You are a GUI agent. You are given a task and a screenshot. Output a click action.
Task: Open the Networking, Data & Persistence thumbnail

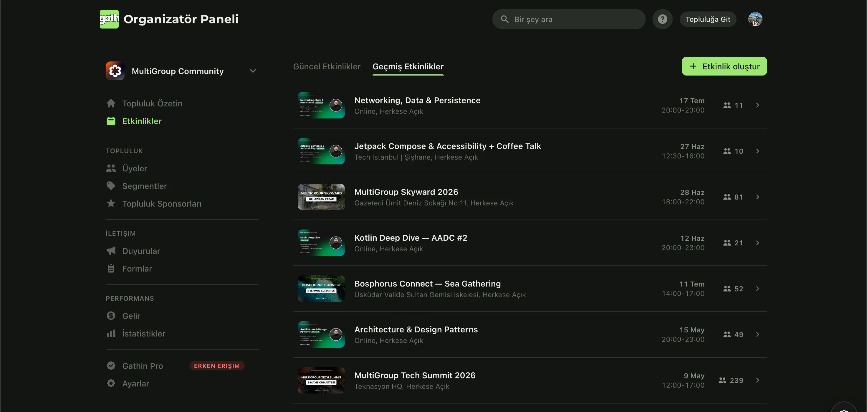point(321,105)
